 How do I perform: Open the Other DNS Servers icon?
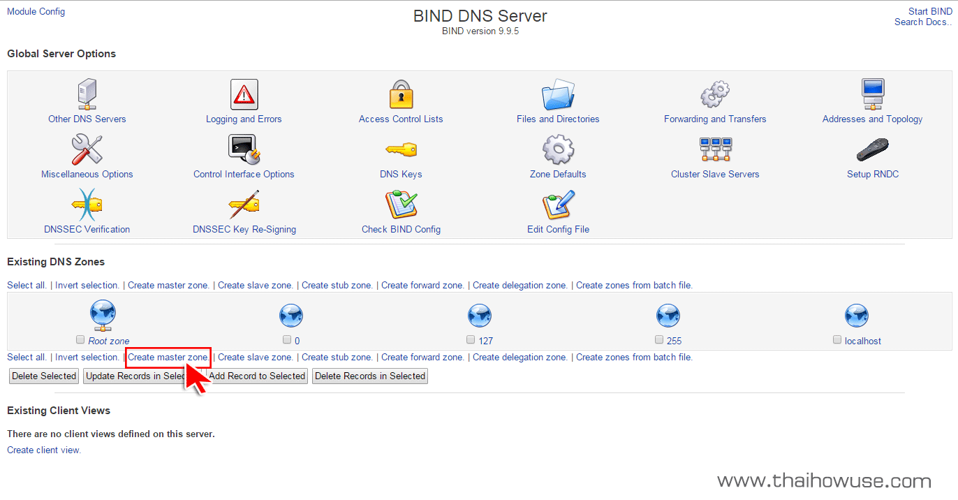point(87,94)
